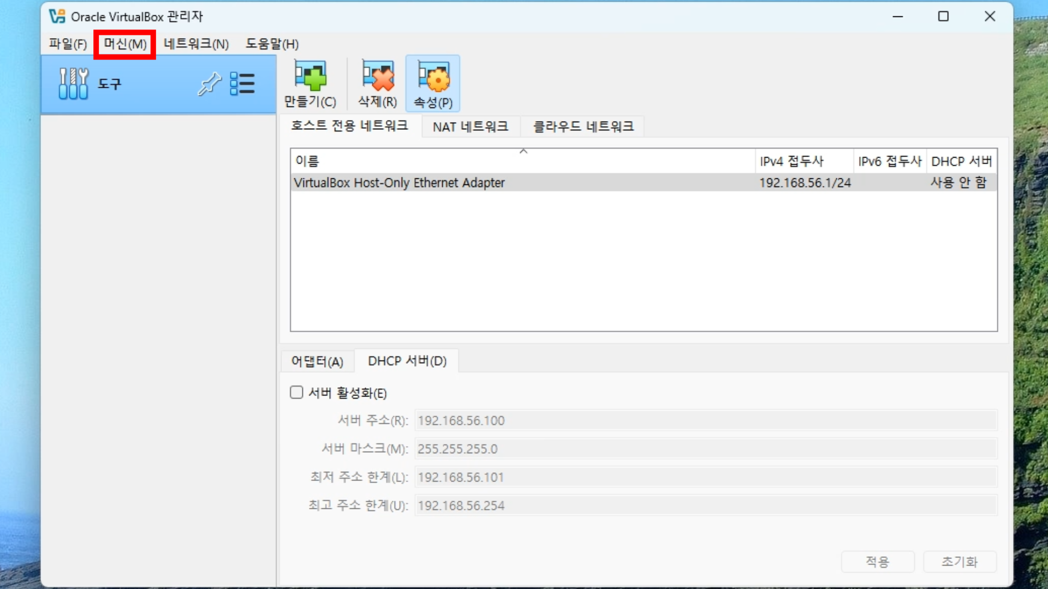Open the 네트워크(N) menu

(196, 44)
